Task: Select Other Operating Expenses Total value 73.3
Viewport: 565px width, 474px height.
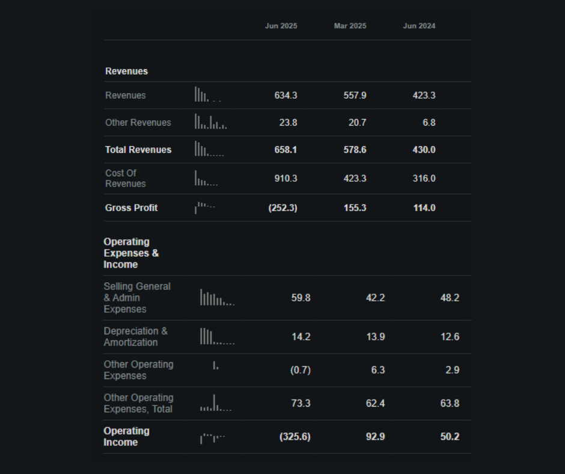Action: [301, 403]
